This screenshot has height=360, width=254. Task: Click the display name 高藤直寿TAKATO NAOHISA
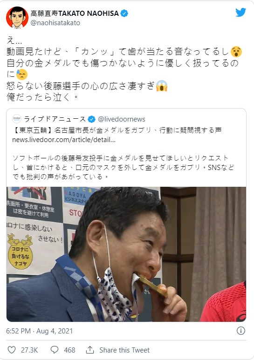click(x=75, y=14)
